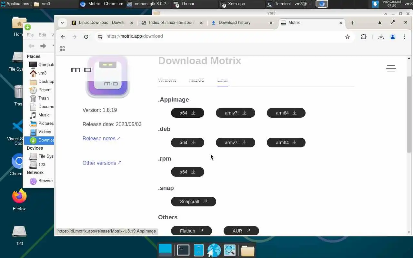Click the Motrix m·o logo

pyautogui.click(x=81, y=70)
